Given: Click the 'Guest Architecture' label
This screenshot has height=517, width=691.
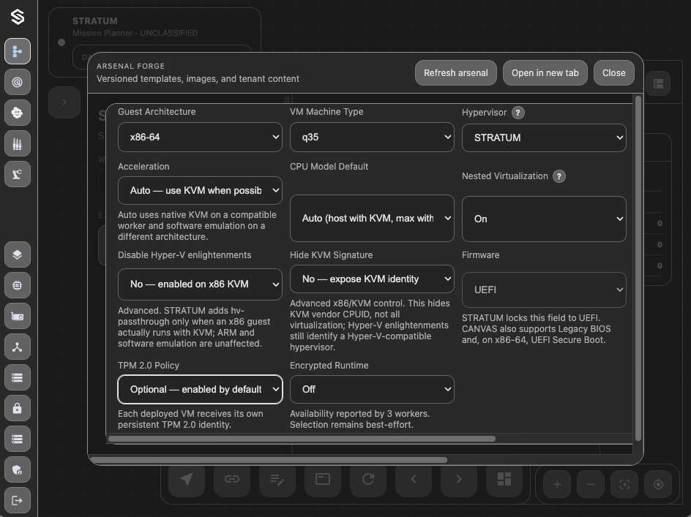Looking at the screenshot, I should coord(157,112).
